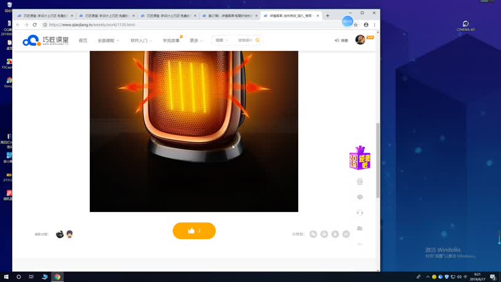Switch to the third browser tab
Image resolution: width=501 pixels, height=282 pixels.
click(168, 15)
